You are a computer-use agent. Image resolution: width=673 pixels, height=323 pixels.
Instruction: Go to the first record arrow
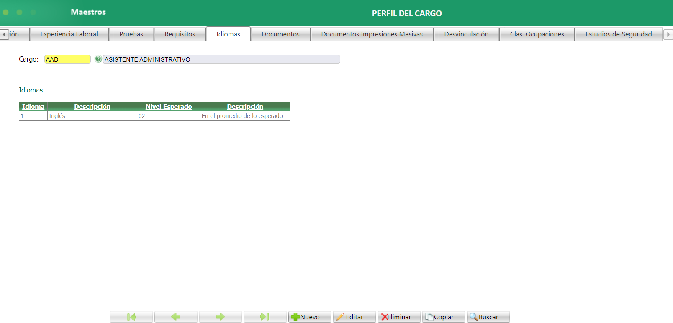coord(131,317)
